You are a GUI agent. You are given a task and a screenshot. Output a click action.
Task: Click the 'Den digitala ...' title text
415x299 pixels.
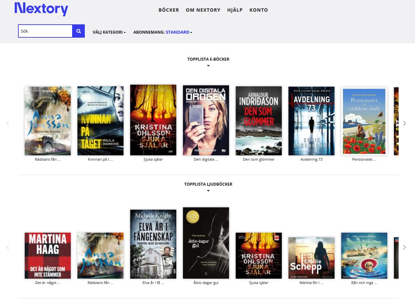pyautogui.click(x=206, y=159)
